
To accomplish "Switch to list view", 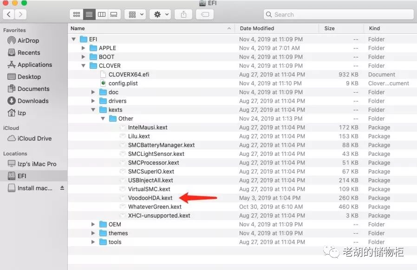I will [89, 14].
